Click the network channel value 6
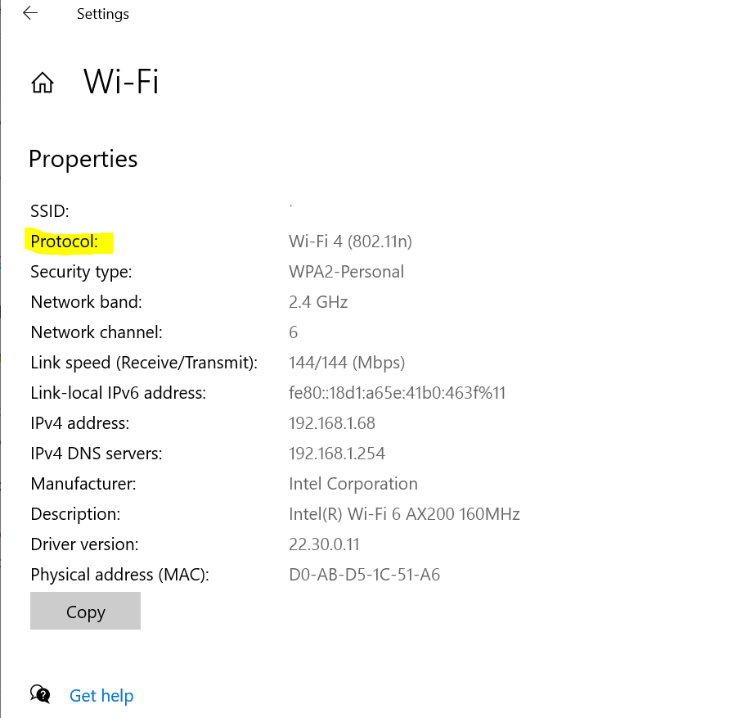 tap(294, 332)
